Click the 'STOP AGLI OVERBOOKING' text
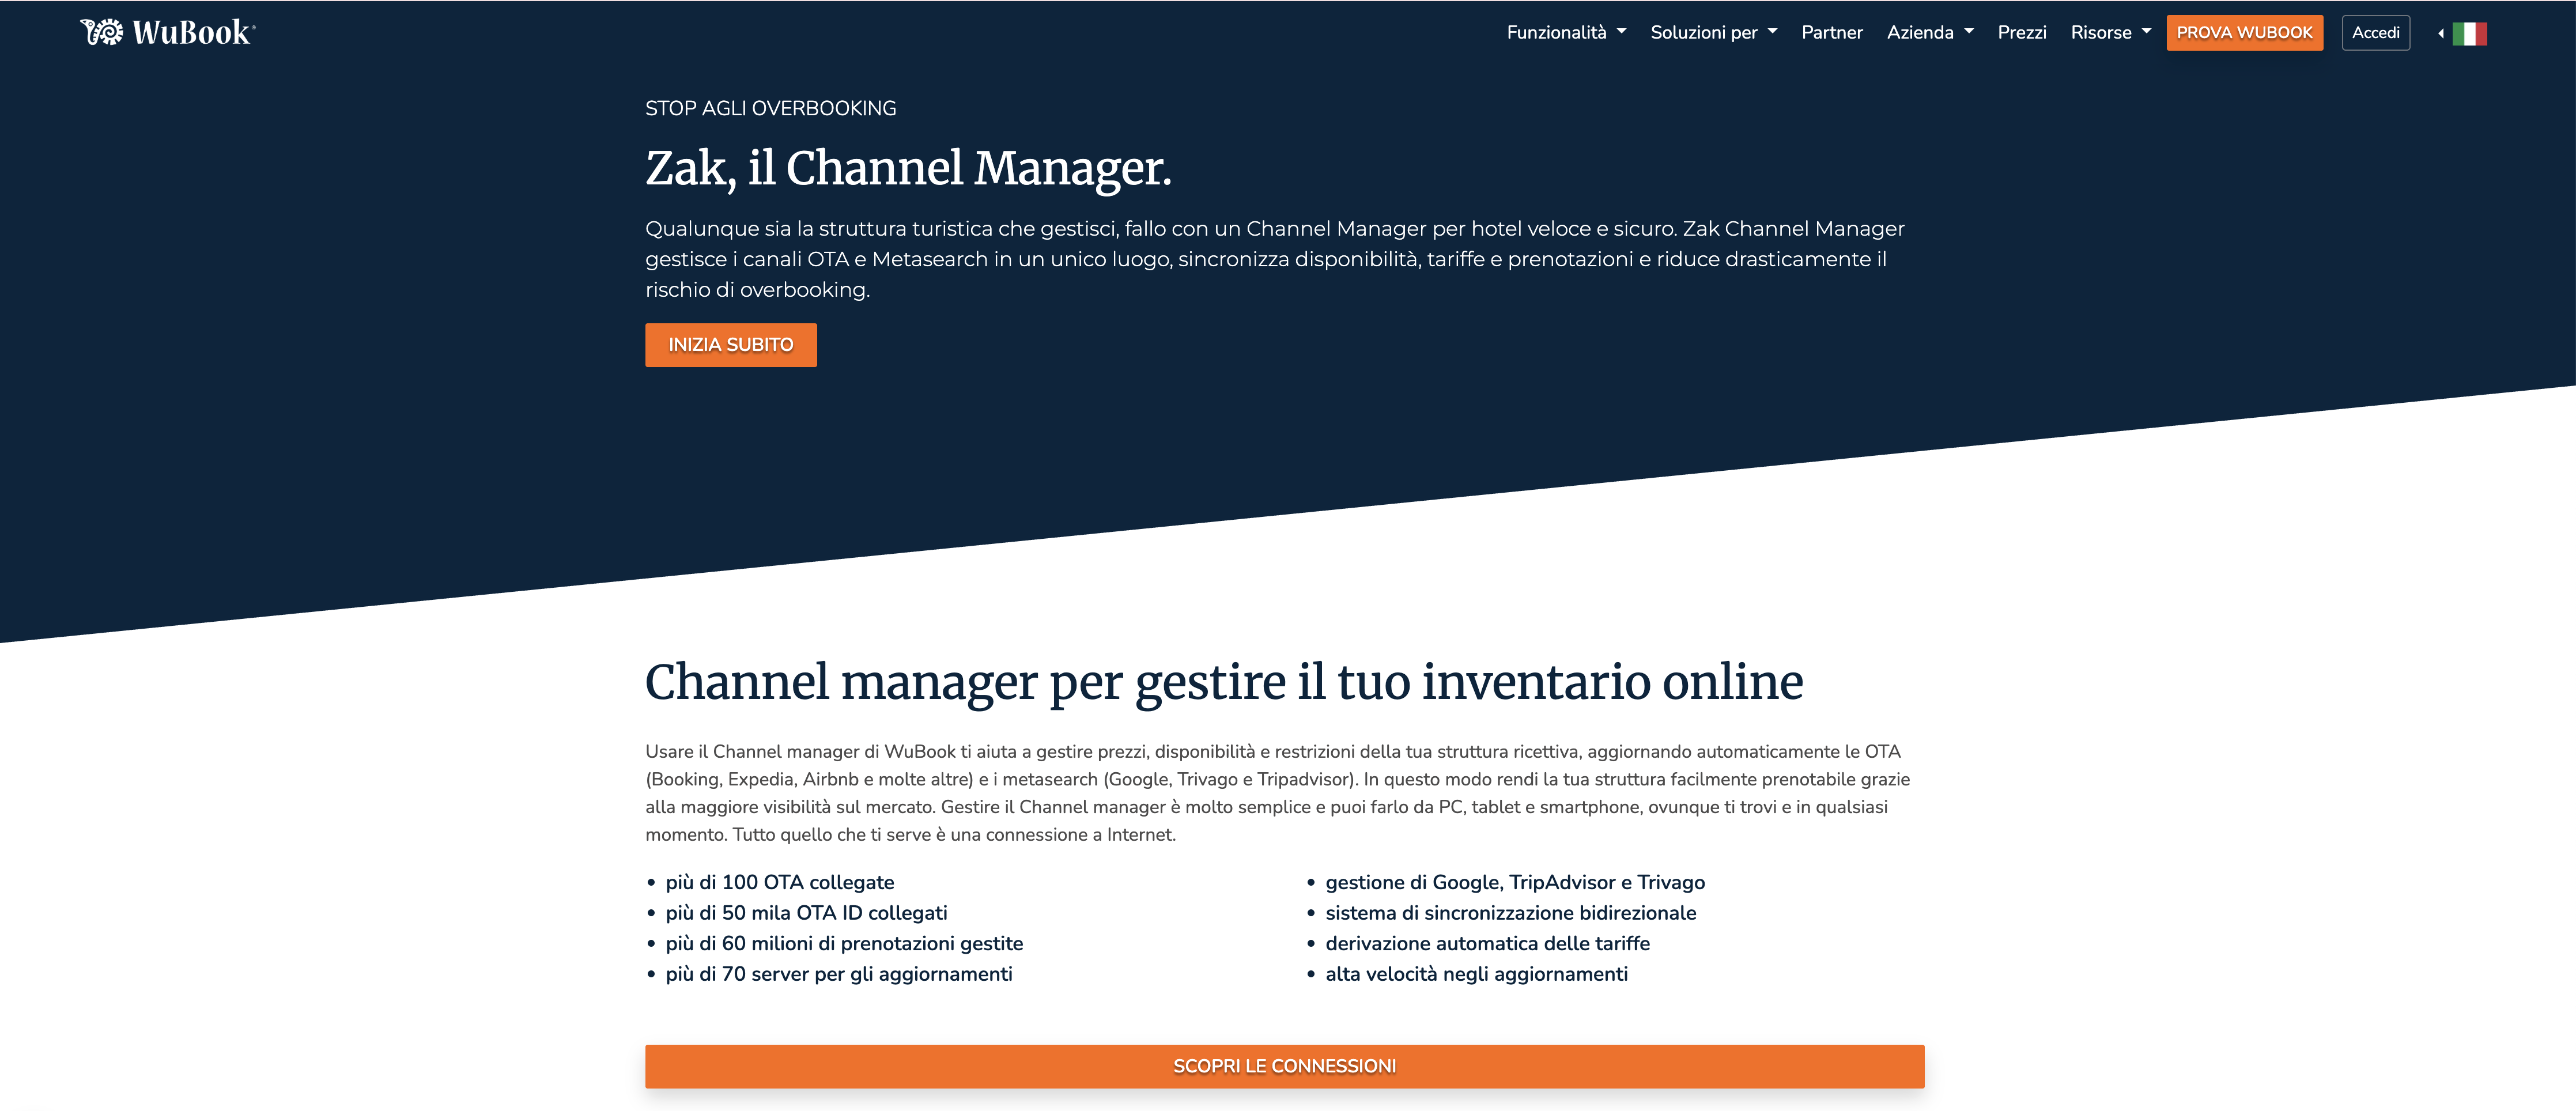 point(770,108)
